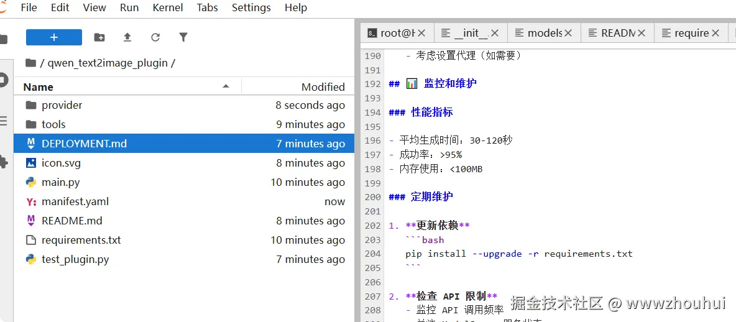Click qwen_text2image_plugin breadcrumb path
This screenshot has width=736, height=322.
[108, 63]
